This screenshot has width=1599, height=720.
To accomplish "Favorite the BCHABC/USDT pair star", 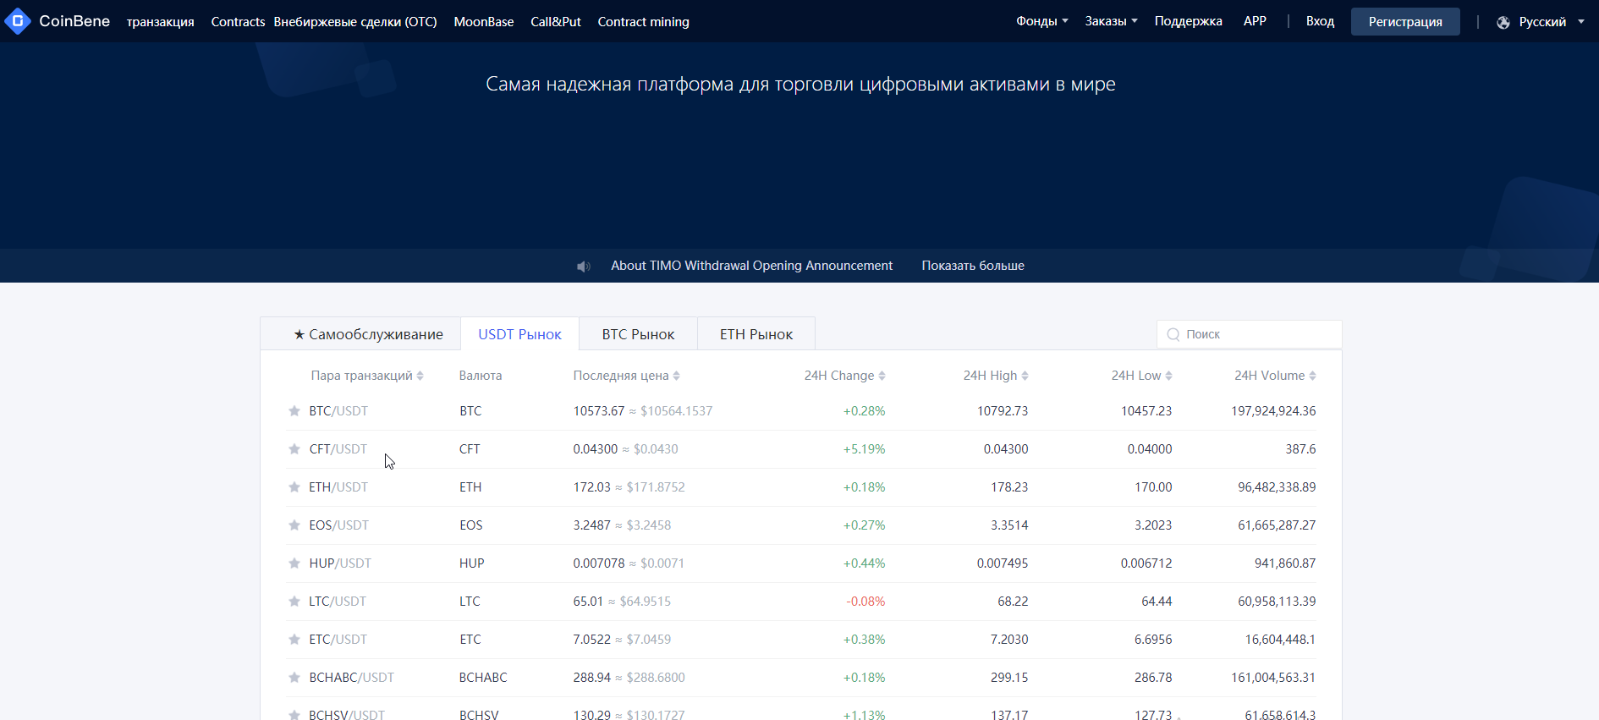I will (294, 678).
